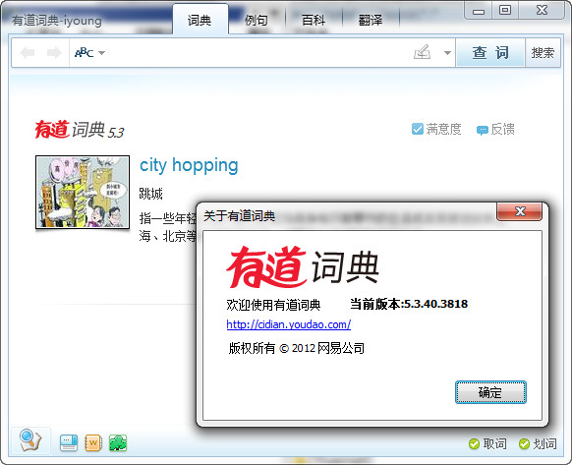572x465 pixels.
Task: Click the handwriting input pen icon
Action: pos(422,52)
